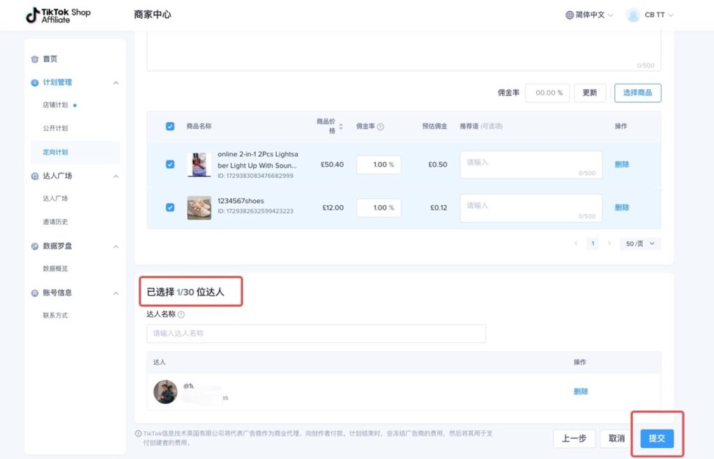Click the 账号信息 section icon
Viewport: 714px width, 459px height.
35,293
